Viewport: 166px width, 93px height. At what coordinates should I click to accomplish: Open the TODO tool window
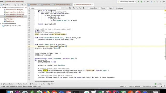(x=51, y=84)
